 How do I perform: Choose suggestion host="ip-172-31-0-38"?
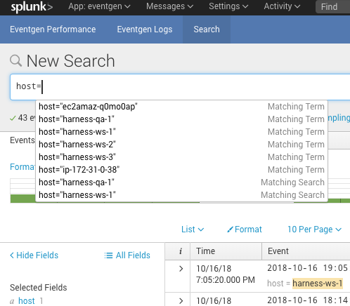(x=181, y=170)
